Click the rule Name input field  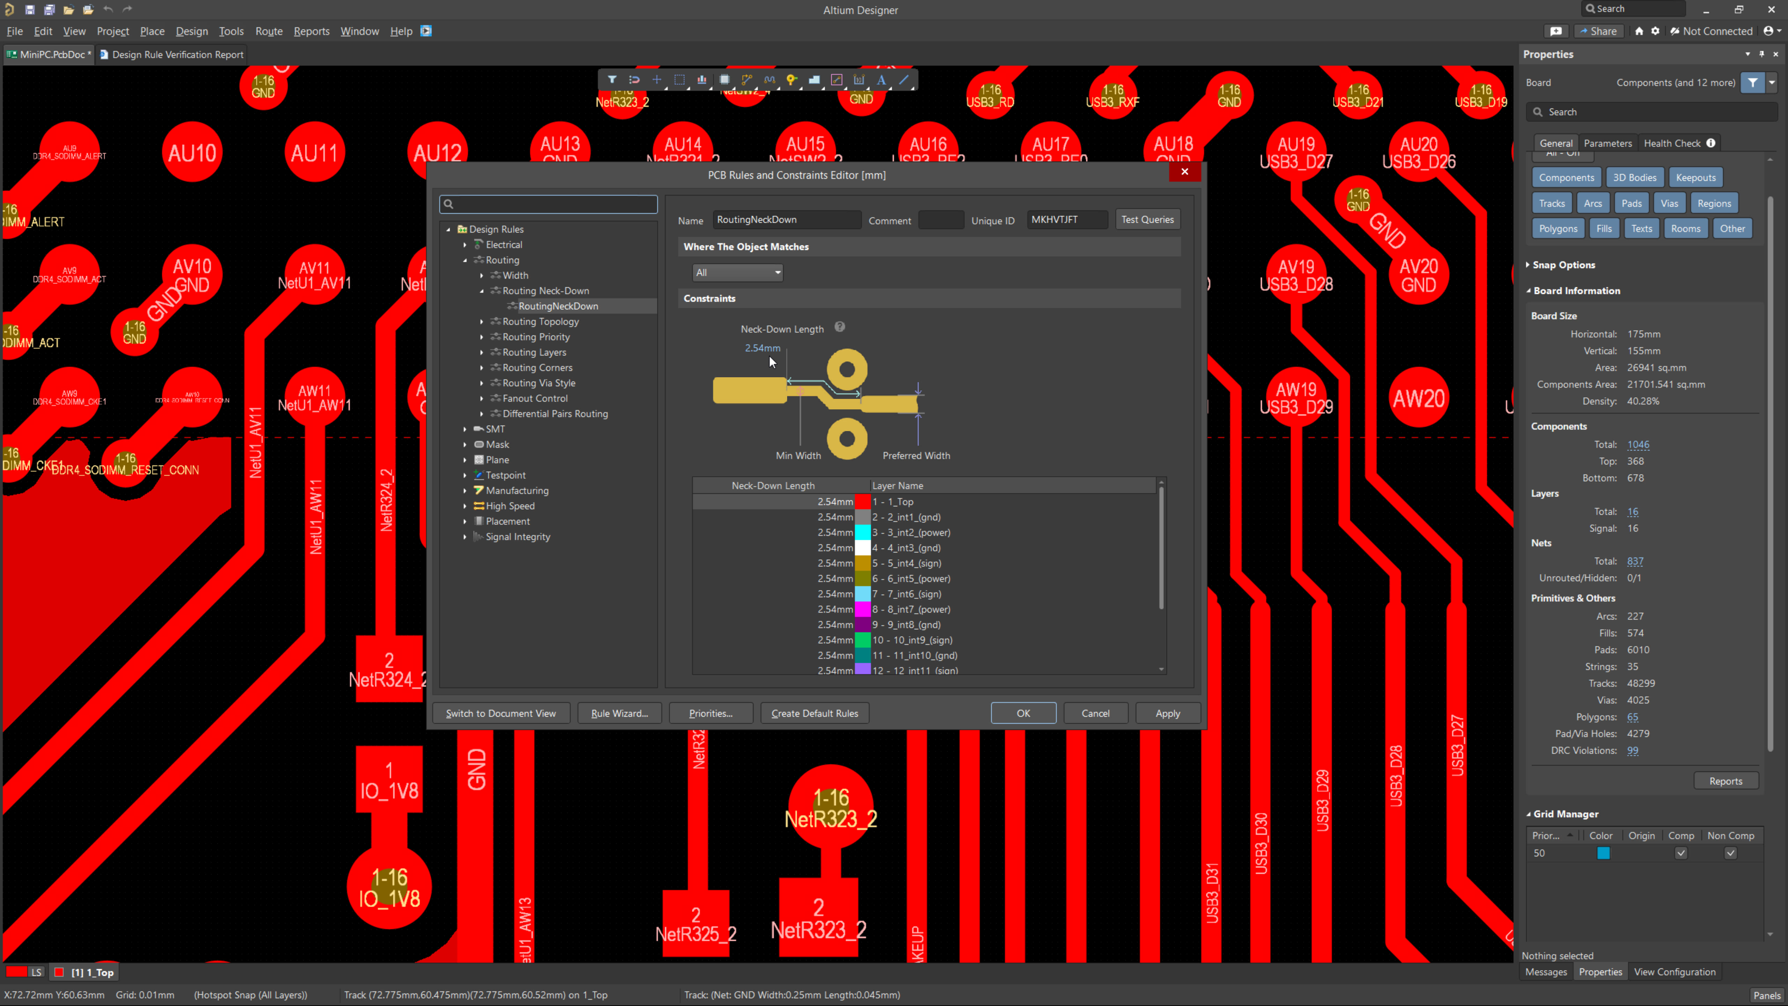(786, 219)
